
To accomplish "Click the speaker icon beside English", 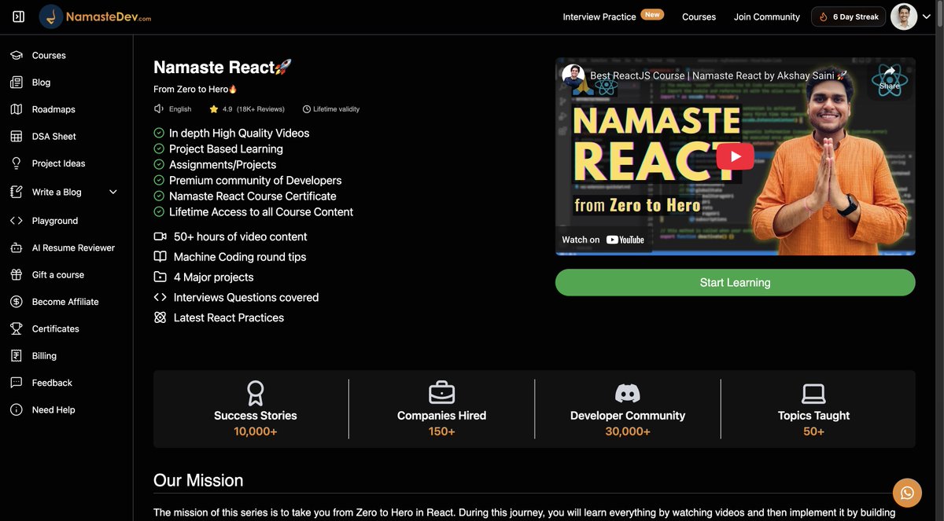I will click(x=159, y=109).
